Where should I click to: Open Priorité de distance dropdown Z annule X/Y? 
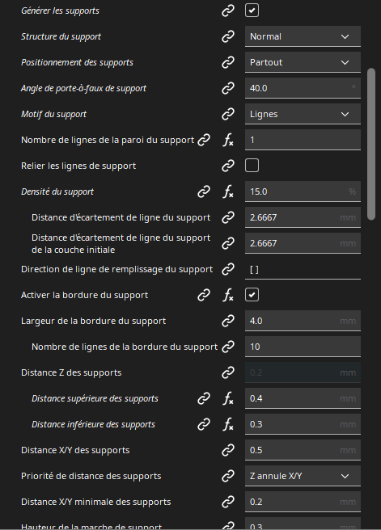tap(303, 476)
